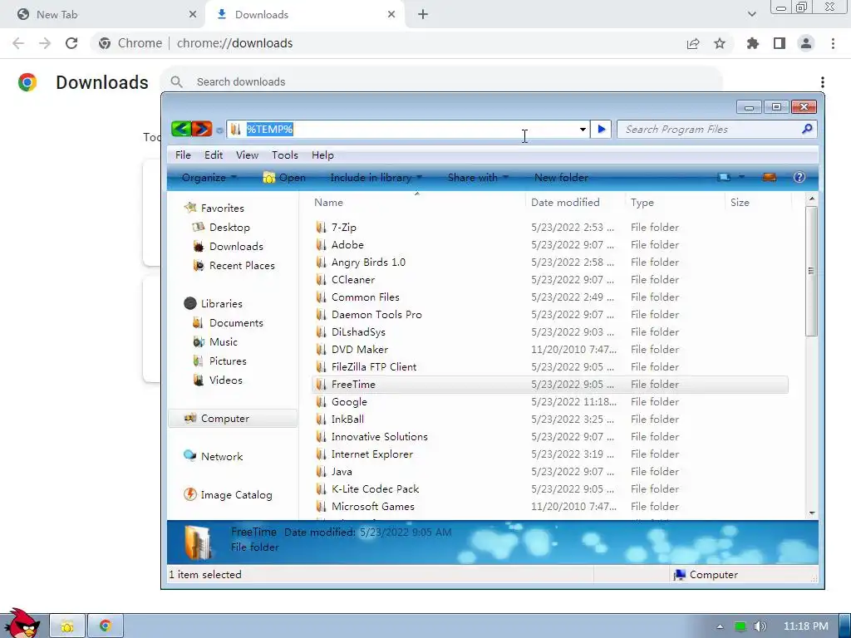
Task: Click the New folder button
Action: [561, 178]
